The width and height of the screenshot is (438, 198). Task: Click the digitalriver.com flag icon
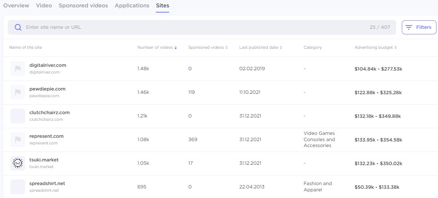coord(18,69)
